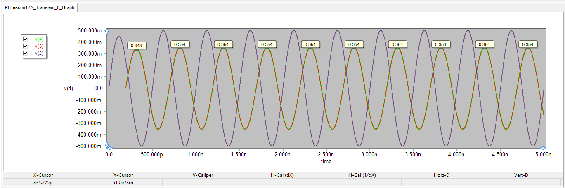Select the rightmost 0.354 peak marker label
565x188 pixels.
pyautogui.click(x=527, y=44)
